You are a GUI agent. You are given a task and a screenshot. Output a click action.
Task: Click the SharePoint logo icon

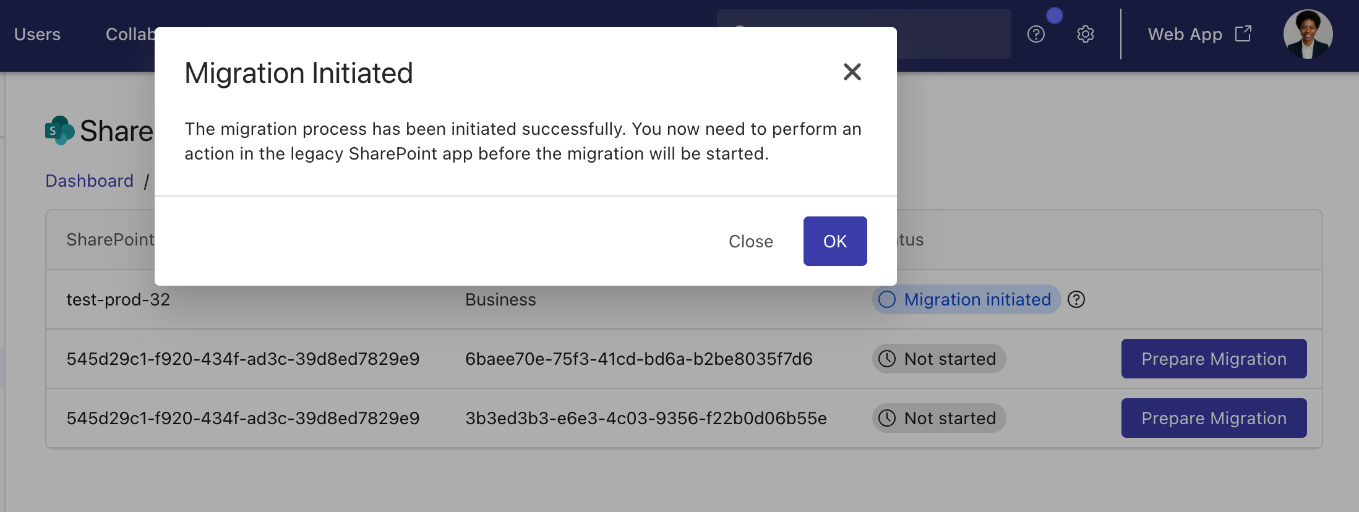click(x=59, y=130)
